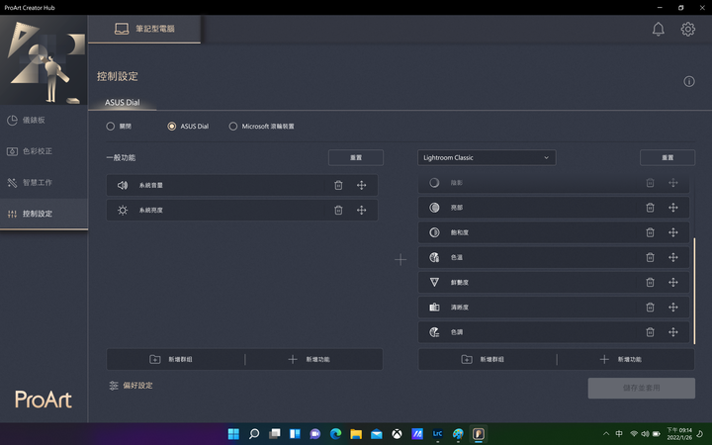Delete the 系統亮度 function

click(x=338, y=211)
